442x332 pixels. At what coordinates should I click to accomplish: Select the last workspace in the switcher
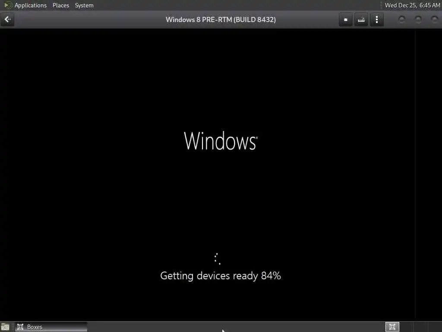point(435,327)
